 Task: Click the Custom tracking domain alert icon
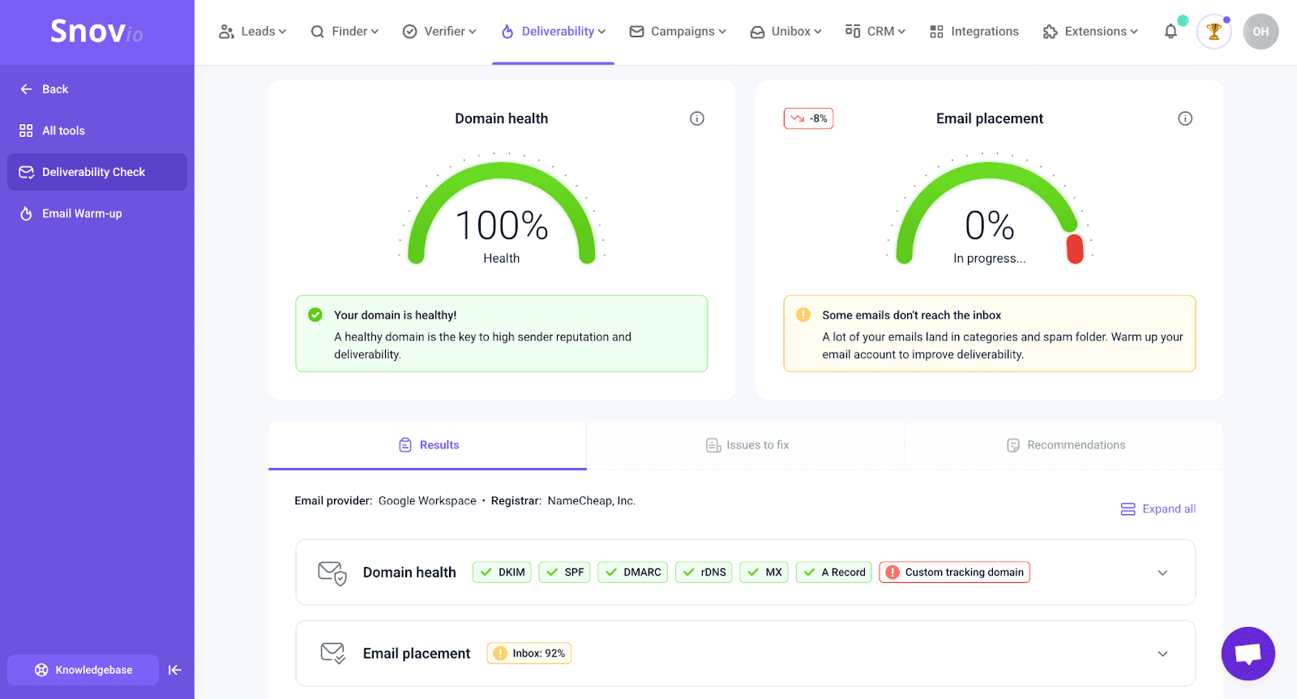point(892,572)
